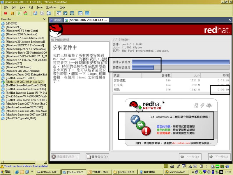
Task: Open Macromedia Fireworks taskbar item
Action: coord(176,172)
